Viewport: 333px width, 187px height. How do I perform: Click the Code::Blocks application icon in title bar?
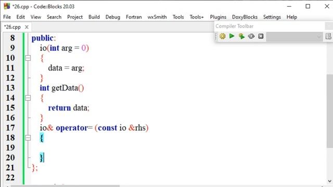point(7,6)
